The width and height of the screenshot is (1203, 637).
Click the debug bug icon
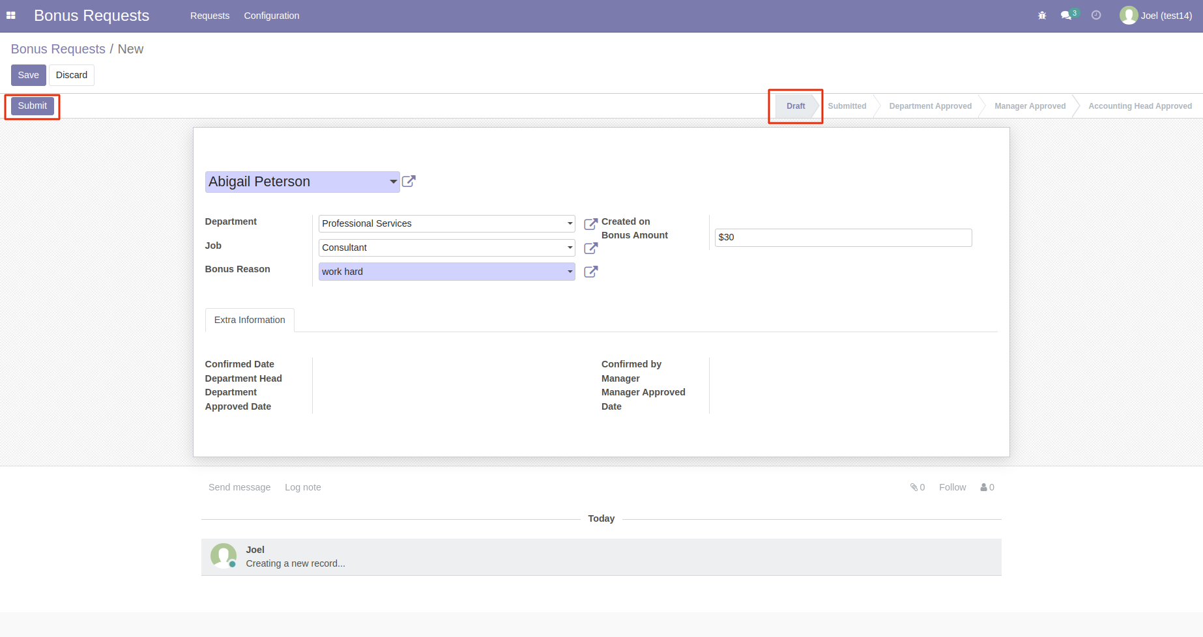tap(1042, 16)
